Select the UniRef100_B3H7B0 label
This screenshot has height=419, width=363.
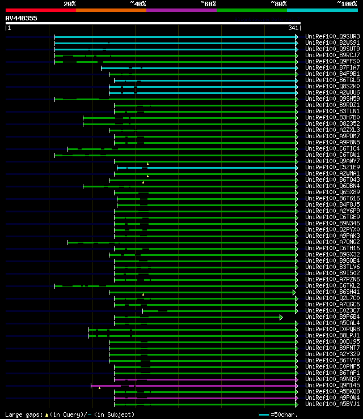(x=332, y=117)
